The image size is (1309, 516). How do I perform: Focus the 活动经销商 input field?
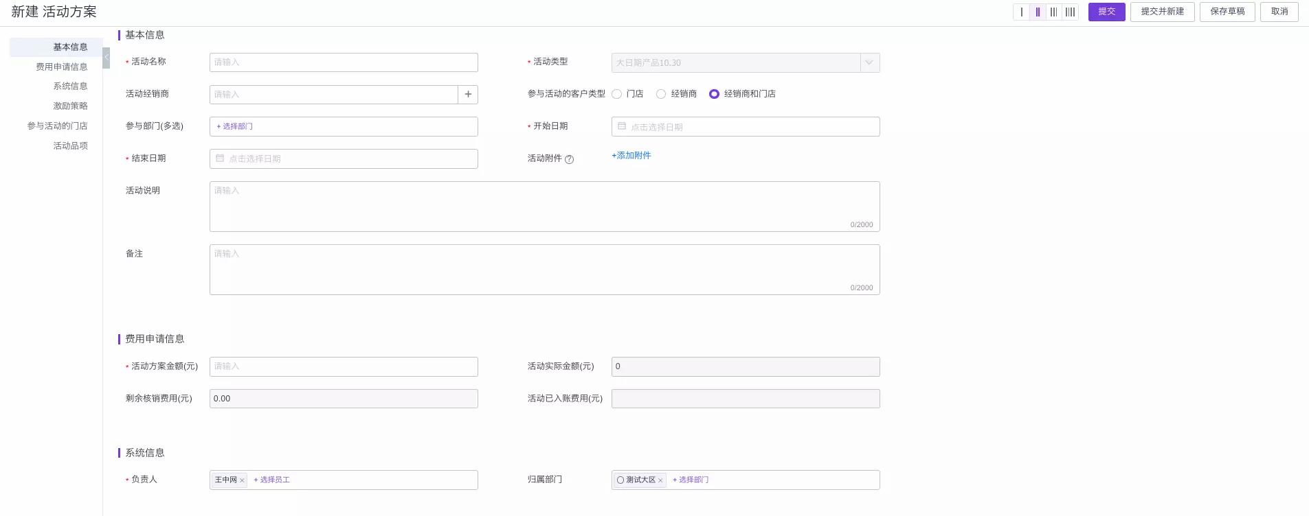click(x=334, y=95)
